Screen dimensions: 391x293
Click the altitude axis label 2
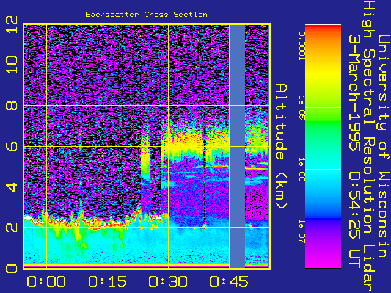(x=12, y=227)
